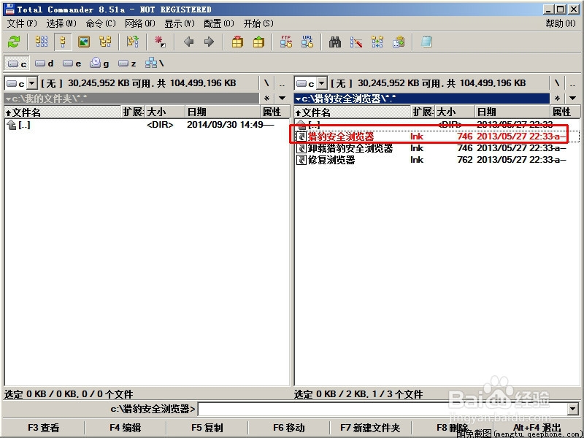Viewport: 584px width, 438px height.
Task: Click the F4 编辑 button
Action: (125, 428)
